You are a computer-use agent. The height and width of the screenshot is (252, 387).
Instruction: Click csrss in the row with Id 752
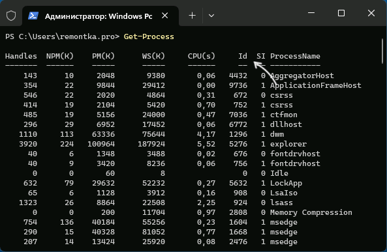281,105
